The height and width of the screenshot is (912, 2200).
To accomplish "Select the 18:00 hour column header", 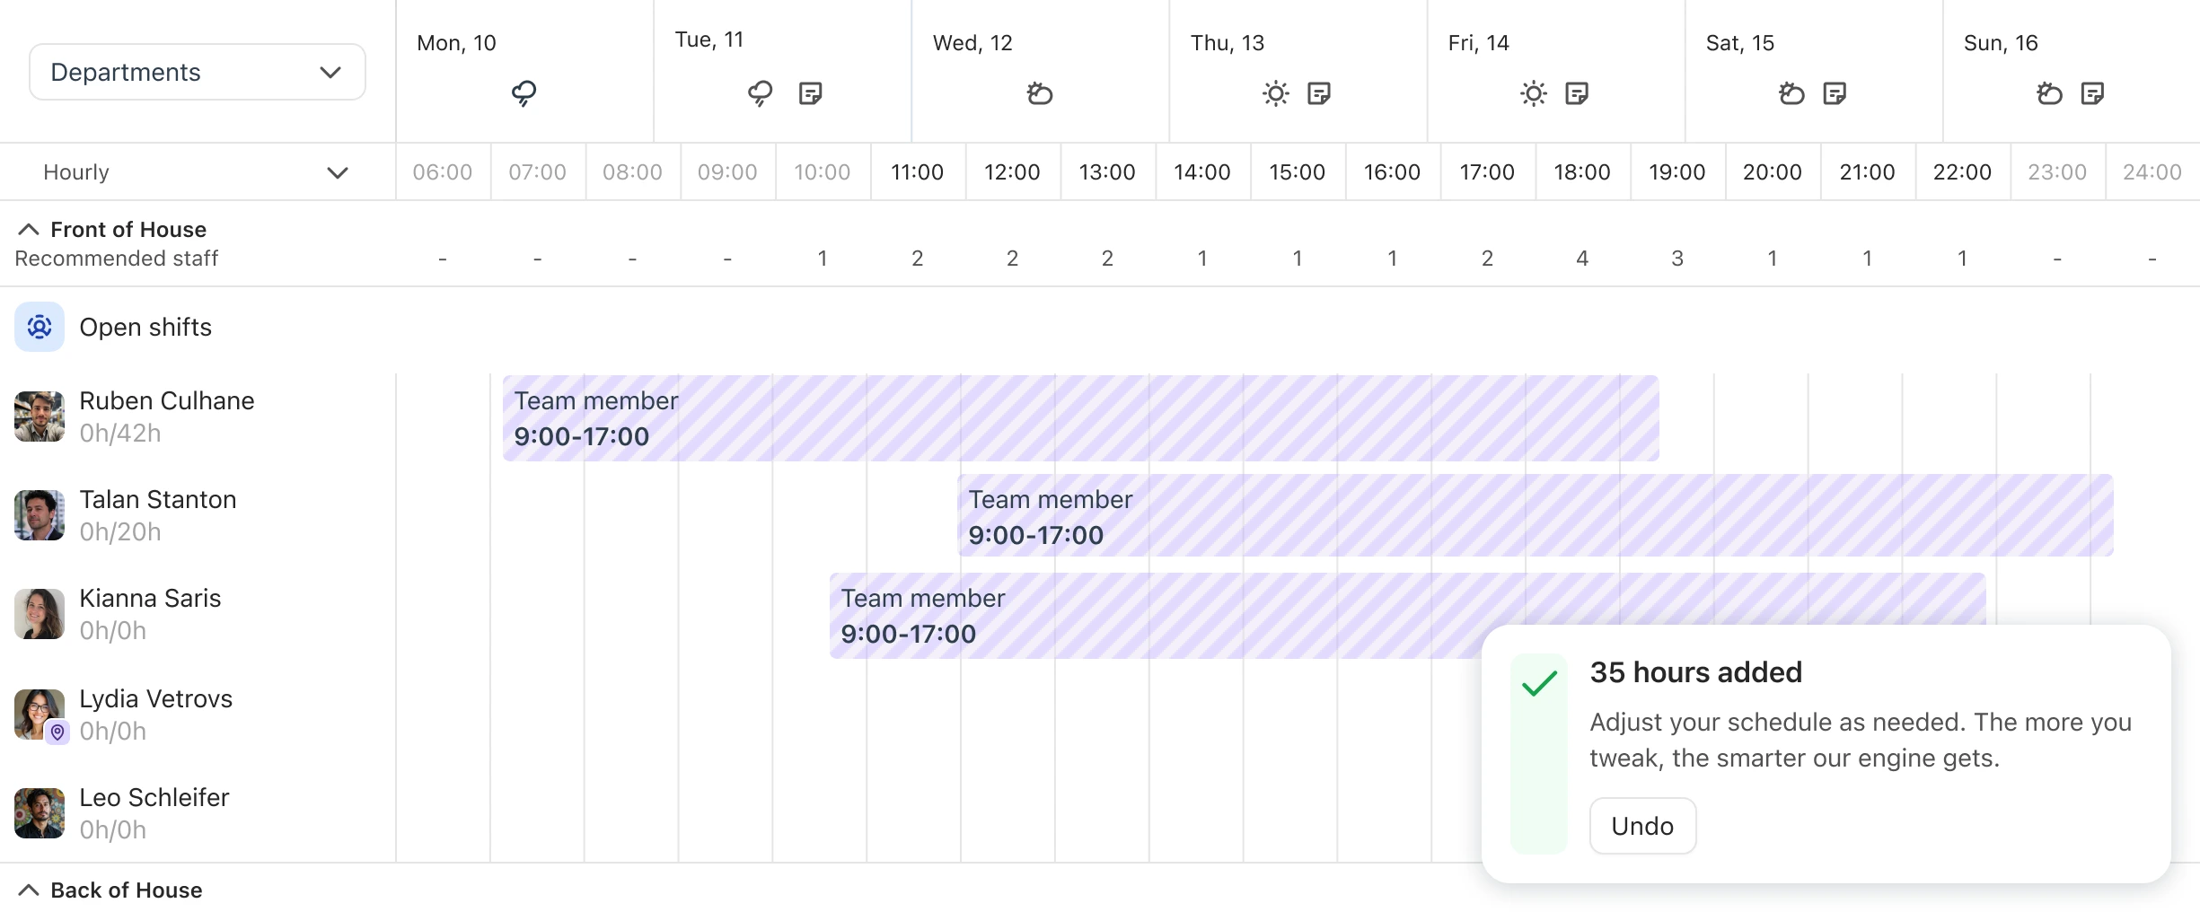I will coord(1582,172).
